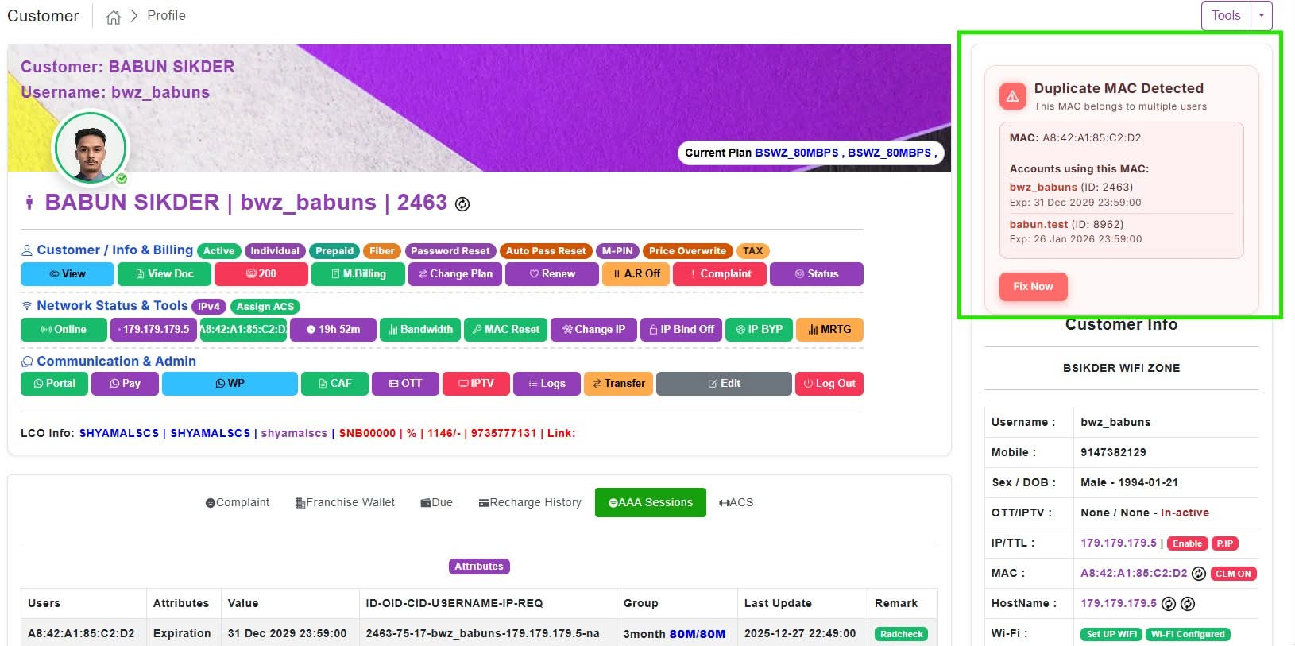Click the MAC refresh icon in Customer Info
The image size is (1295, 646).
pos(1199,574)
